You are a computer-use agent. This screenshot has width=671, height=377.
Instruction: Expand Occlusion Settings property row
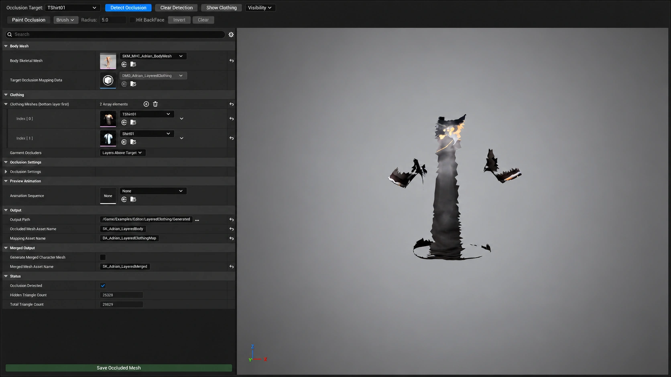6,172
